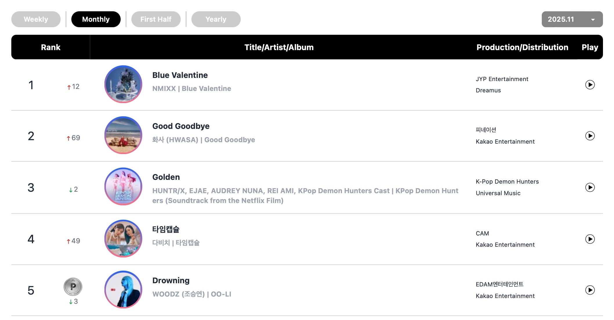Play Good Goodbye by HWASA
This screenshot has height=320, width=614.
[590, 136]
